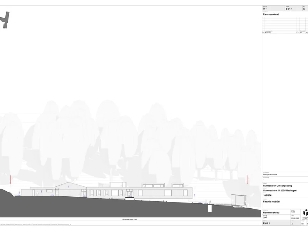This screenshot has height=231, width=308.
Task: Select the address 'Strømsdalen 11 2005 Rælingen'
Action: [280, 191]
